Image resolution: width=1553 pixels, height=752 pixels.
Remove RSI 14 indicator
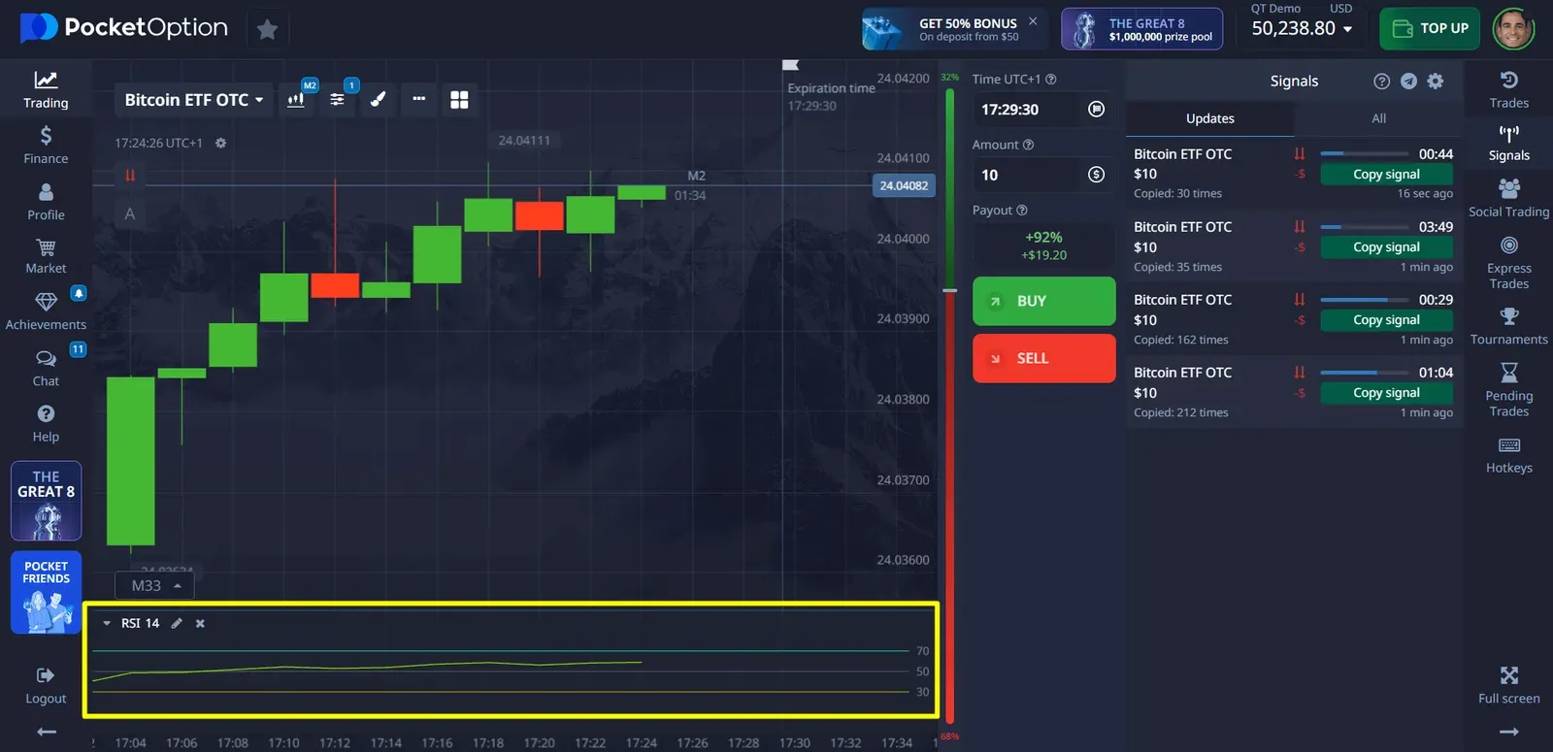pos(200,624)
